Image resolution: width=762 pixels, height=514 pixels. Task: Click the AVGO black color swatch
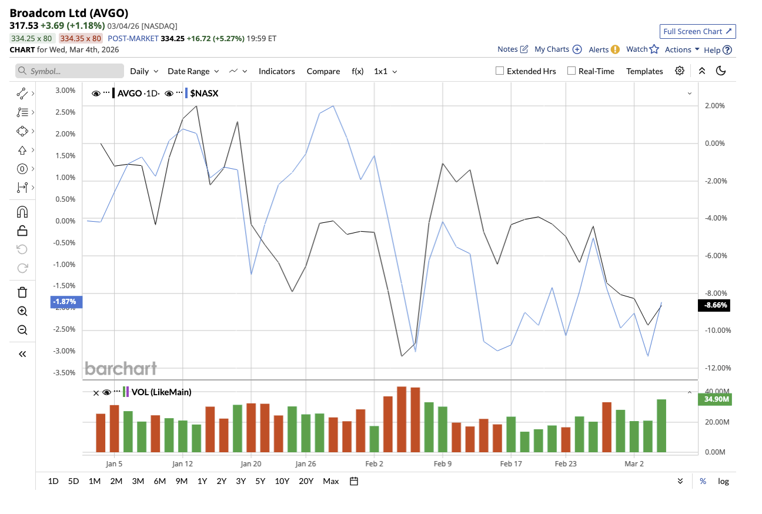[x=114, y=93]
